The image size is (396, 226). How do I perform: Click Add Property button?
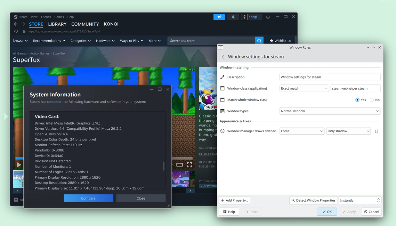pos(235,200)
